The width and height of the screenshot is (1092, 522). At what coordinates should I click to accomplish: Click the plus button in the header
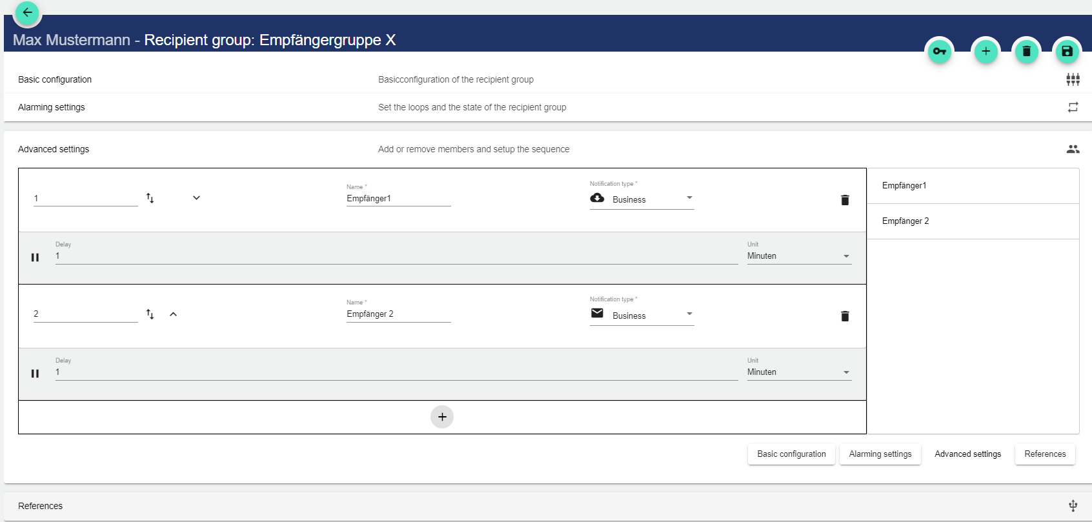(986, 52)
